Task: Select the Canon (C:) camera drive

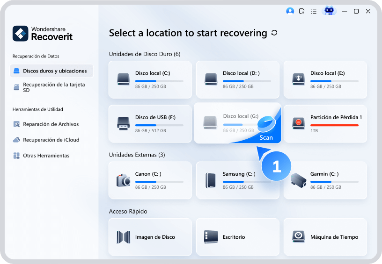Action: [150, 180]
